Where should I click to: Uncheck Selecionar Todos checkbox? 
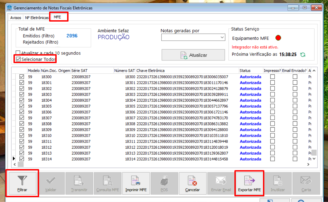pyautogui.click(x=18, y=59)
